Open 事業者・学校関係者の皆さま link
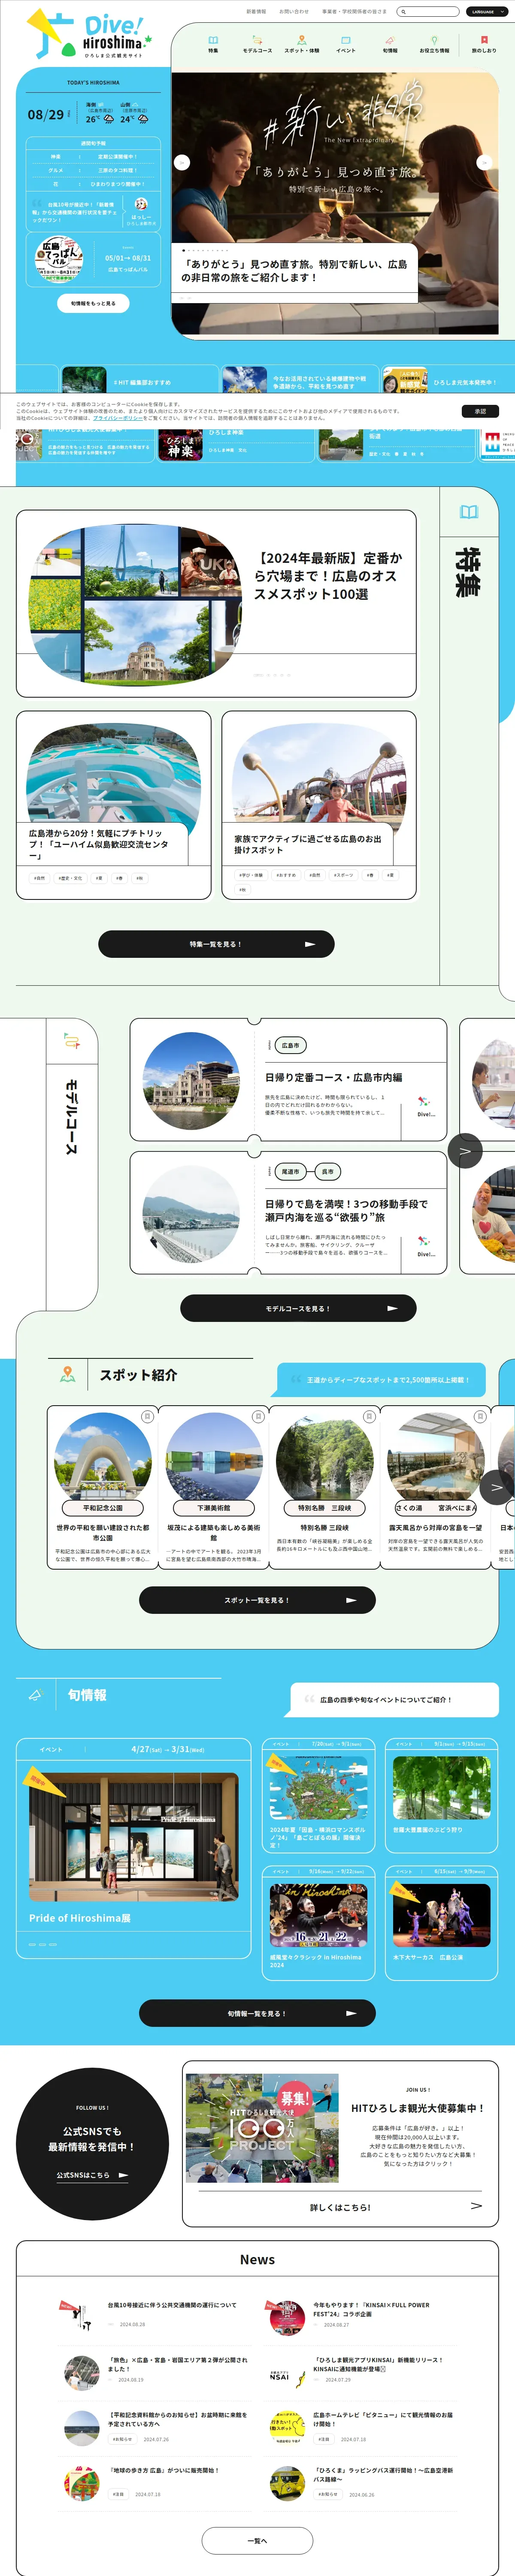 coord(354,12)
